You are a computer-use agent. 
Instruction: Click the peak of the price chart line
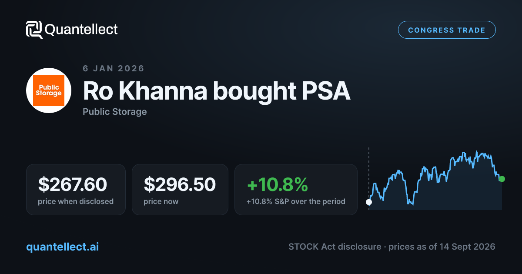[x=477, y=151]
